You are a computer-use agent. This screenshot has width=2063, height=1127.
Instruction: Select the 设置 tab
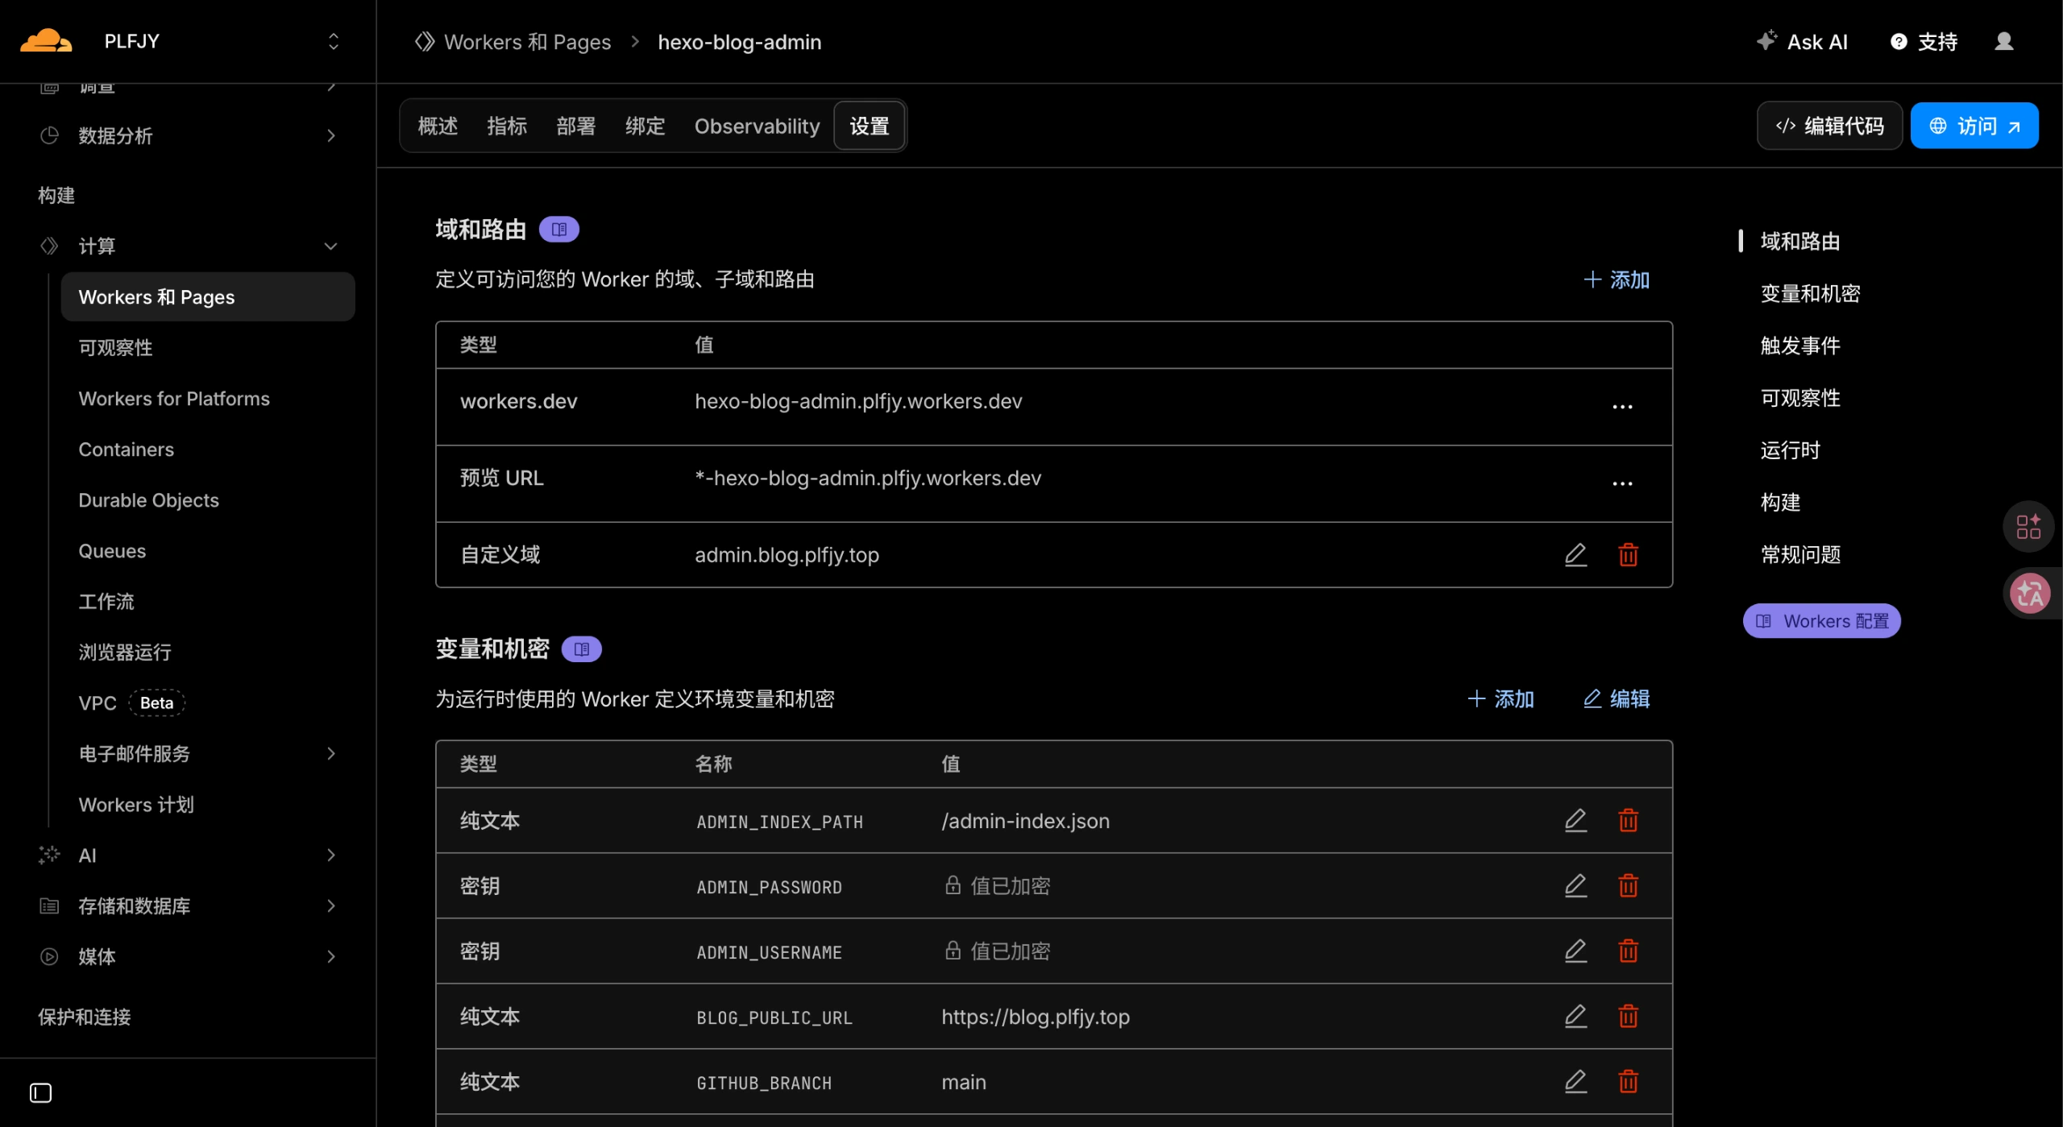870,126
